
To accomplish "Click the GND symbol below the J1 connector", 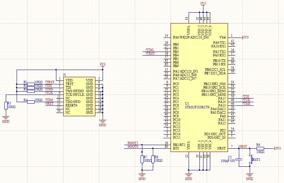I will click(103, 123).
